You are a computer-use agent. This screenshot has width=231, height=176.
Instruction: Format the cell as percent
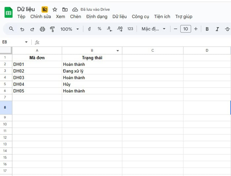pyautogui.click(x=99, y=29)
